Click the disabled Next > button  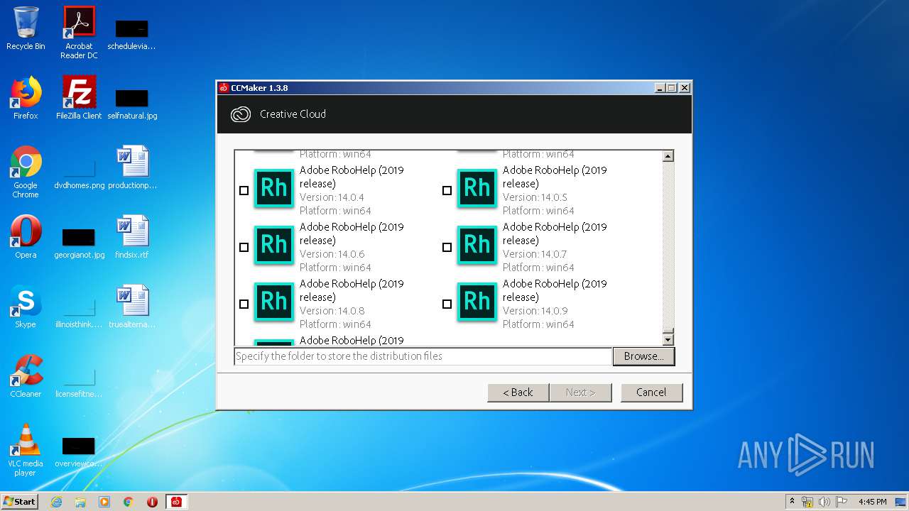(580, 392)
